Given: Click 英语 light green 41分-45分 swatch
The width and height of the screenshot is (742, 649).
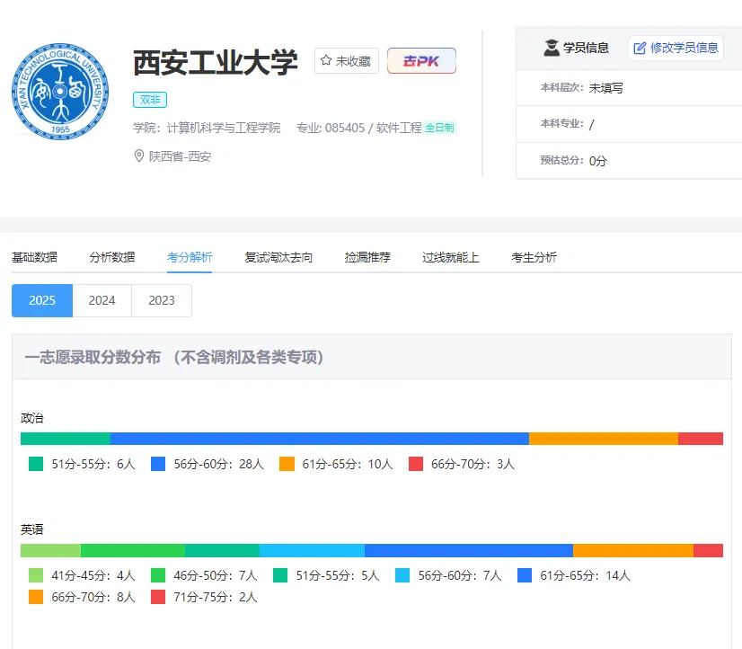Looking at the screenshot, I should (x=36, y=575).
